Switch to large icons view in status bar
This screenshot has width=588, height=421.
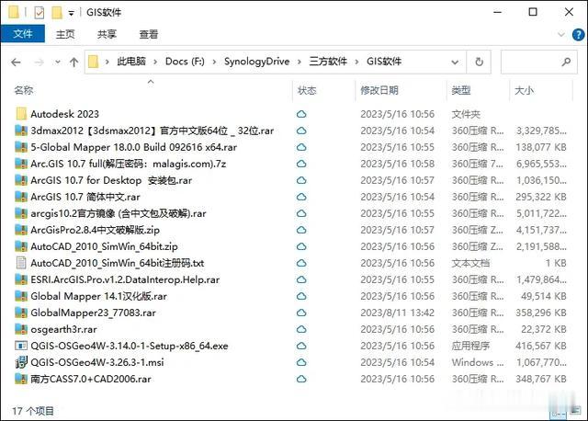576,410
